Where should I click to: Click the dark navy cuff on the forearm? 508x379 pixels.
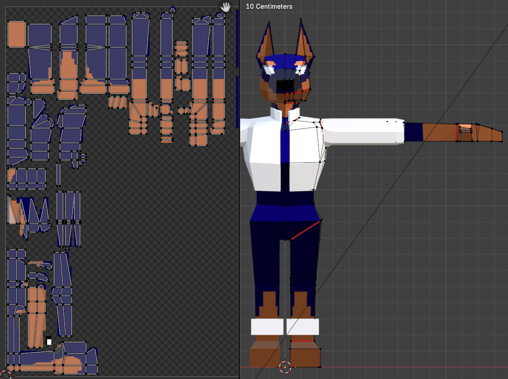click(x=414, y=132)
